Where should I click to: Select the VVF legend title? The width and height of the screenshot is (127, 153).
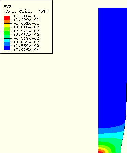pos(7,6)
